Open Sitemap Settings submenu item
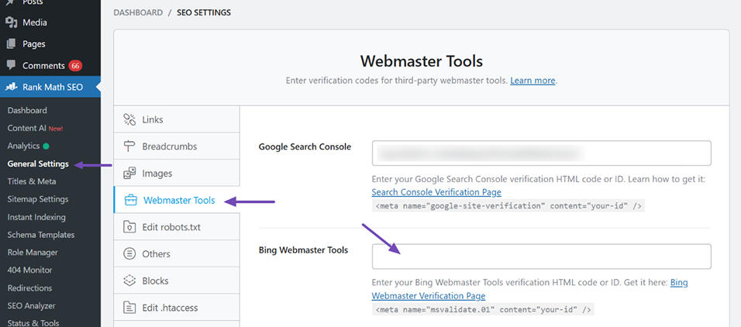Screen dimensions: 741x327 click(x=38, y=199)
